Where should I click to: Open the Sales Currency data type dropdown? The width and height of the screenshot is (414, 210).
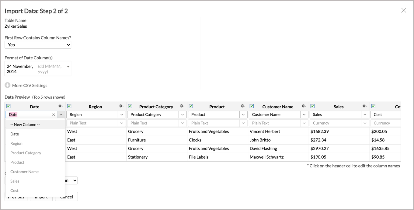[x=339, y=123]
